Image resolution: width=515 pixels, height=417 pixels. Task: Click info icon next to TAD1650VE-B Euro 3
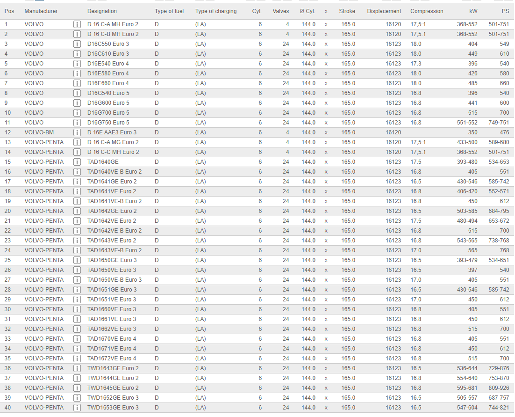pos(77,280)
